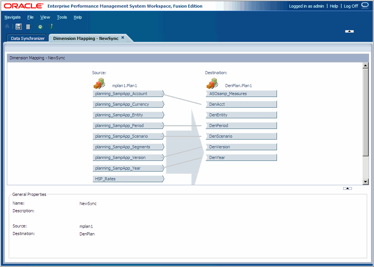The height and width of the screenshot is (267, 374).
Task: Click the NewSync name value in General Properties
Action: coord(88,203)
